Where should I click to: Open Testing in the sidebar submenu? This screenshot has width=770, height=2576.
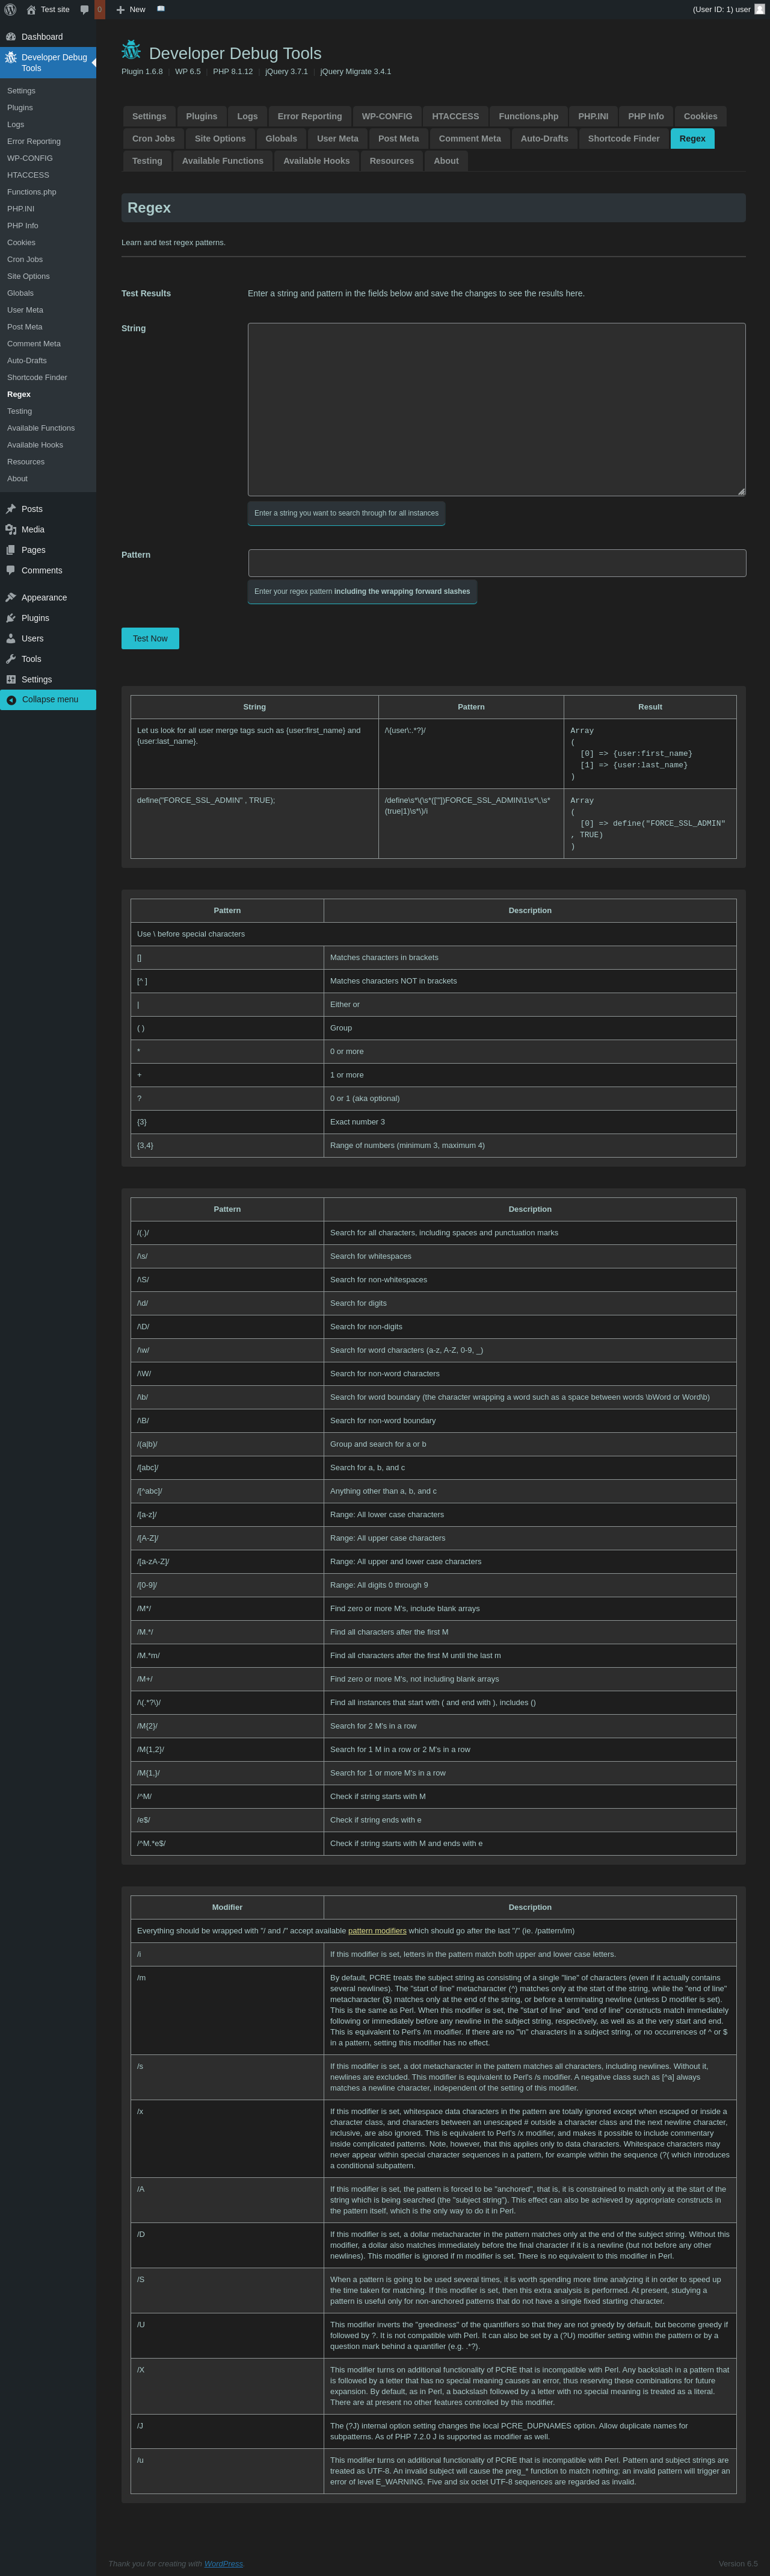pyautogui.click(x=20, y=411)
